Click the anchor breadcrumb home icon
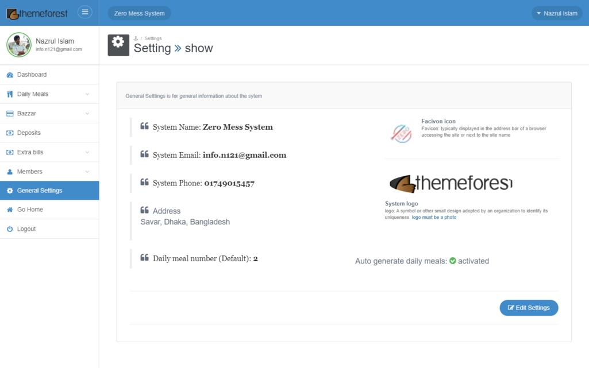Screen dimensions: 589x368 (x=136, y=38)
